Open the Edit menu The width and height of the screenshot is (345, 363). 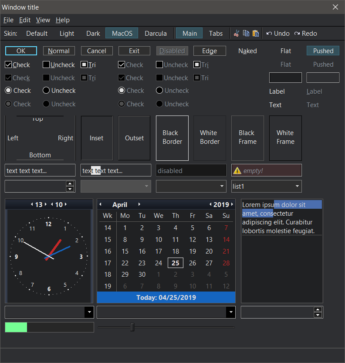(x=25, y=20)
